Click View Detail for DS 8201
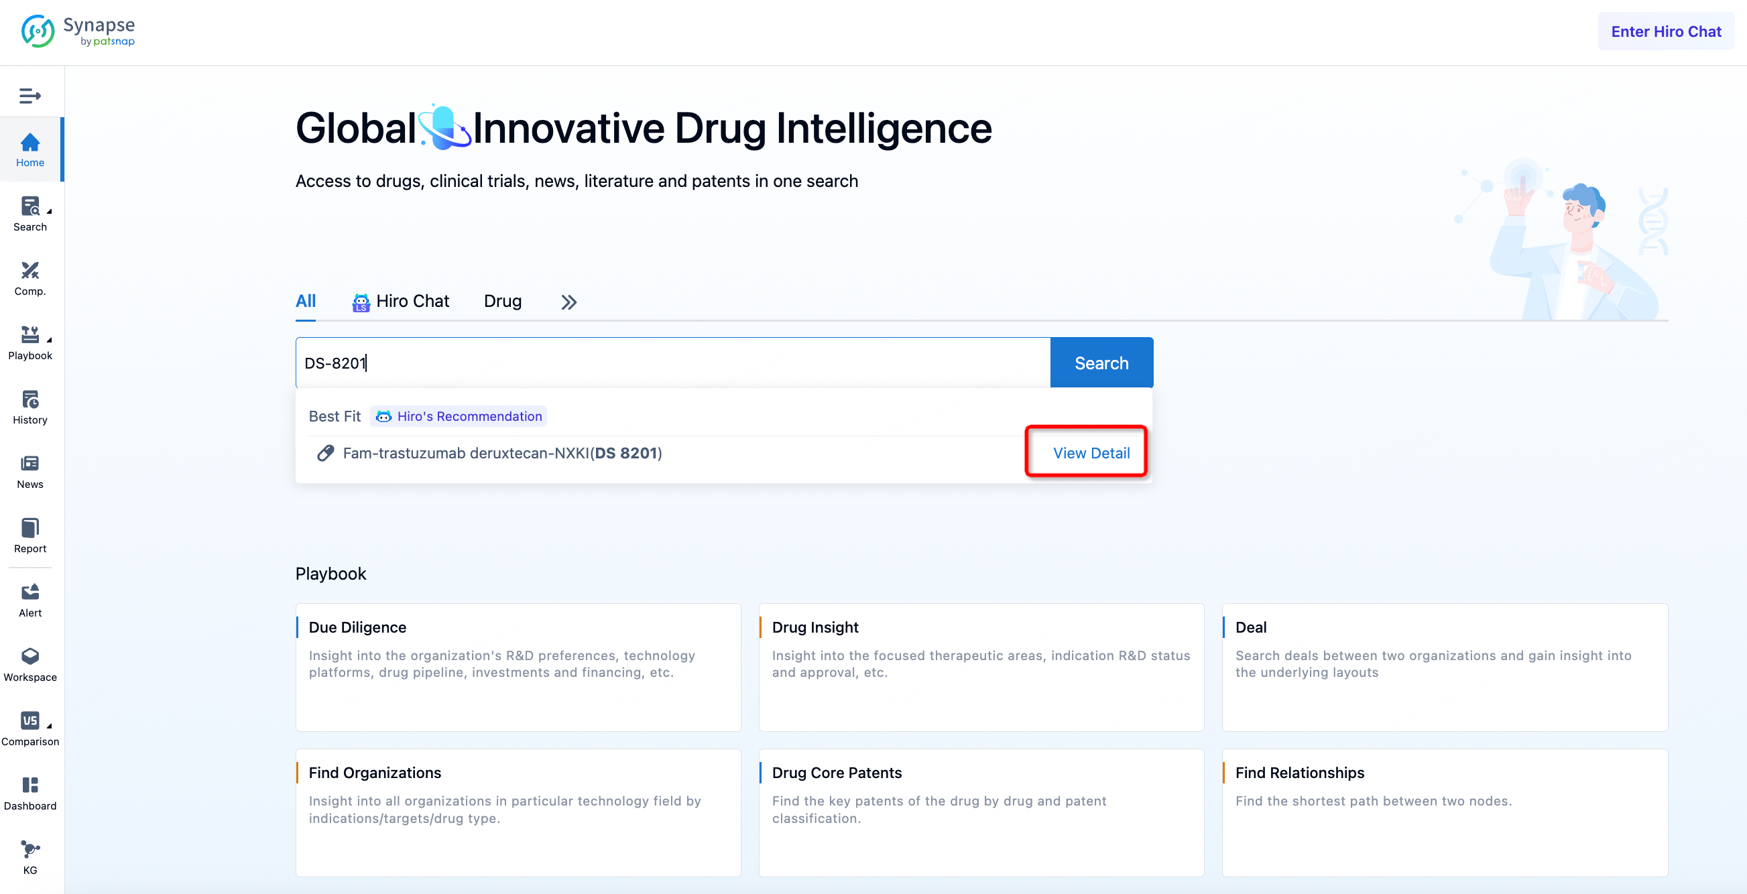The height and width of the screenshot is (894, 1747). click(1091, 453)
